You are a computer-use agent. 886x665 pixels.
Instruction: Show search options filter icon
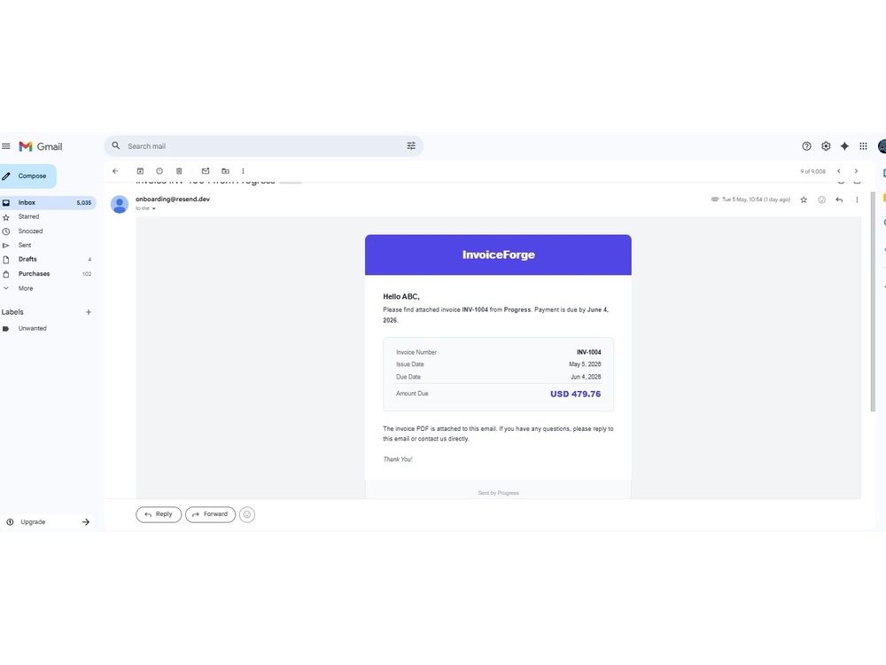click(x=411, y=146)
